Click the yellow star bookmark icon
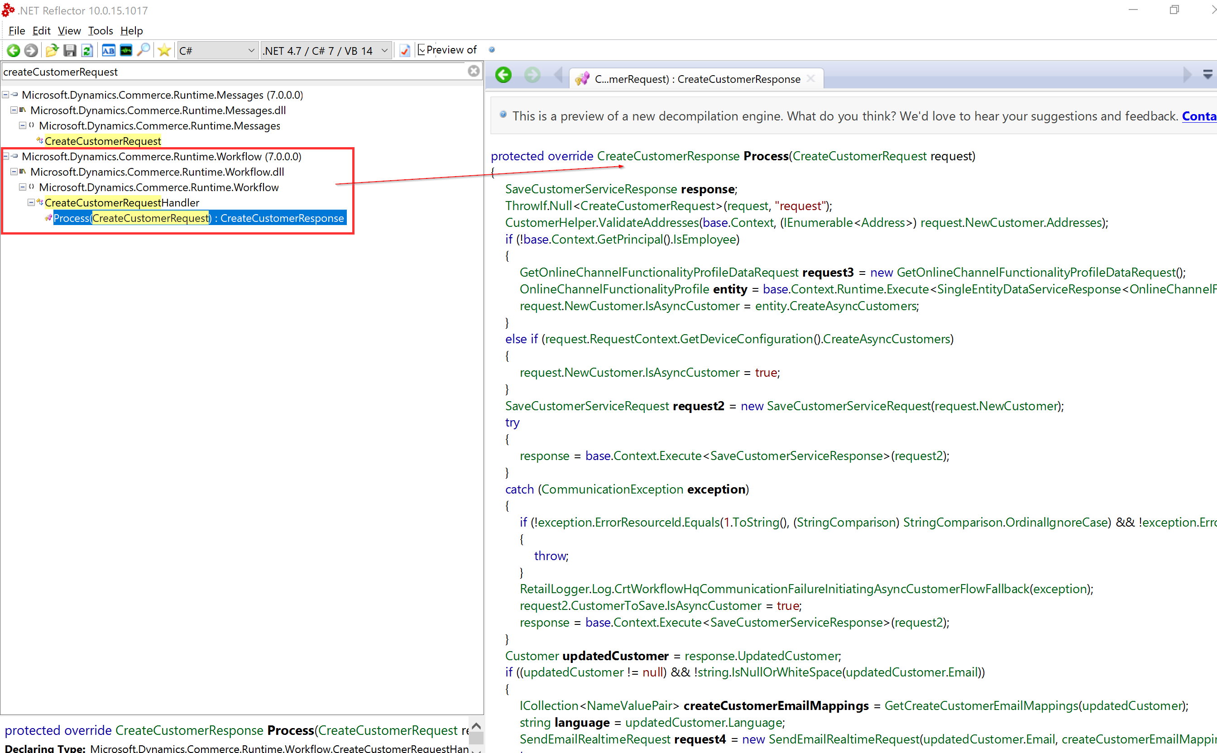This screenshot has width=1217, height=753. pyautogui.click(x=164, y=50)
